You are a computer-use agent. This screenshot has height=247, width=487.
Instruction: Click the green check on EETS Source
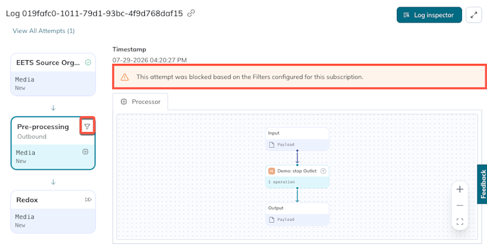[88, 63]
